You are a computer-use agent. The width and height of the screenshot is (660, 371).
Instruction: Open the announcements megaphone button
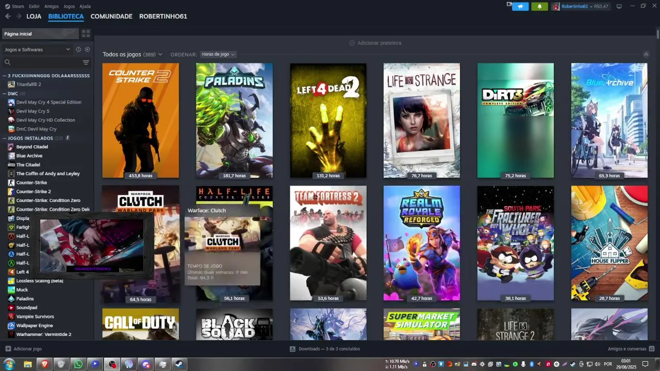[x=520, y=6]
